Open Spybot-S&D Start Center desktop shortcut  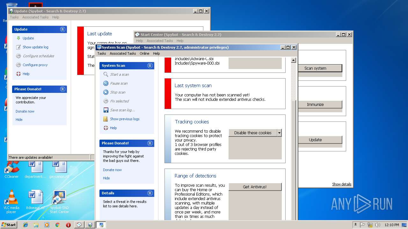pyautogui.click(x=59, y=202)
